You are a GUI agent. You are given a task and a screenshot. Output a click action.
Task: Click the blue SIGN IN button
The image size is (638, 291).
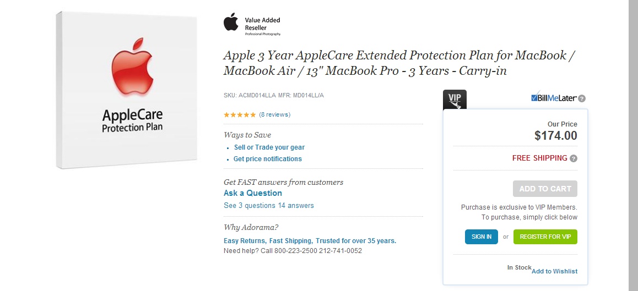482,237
